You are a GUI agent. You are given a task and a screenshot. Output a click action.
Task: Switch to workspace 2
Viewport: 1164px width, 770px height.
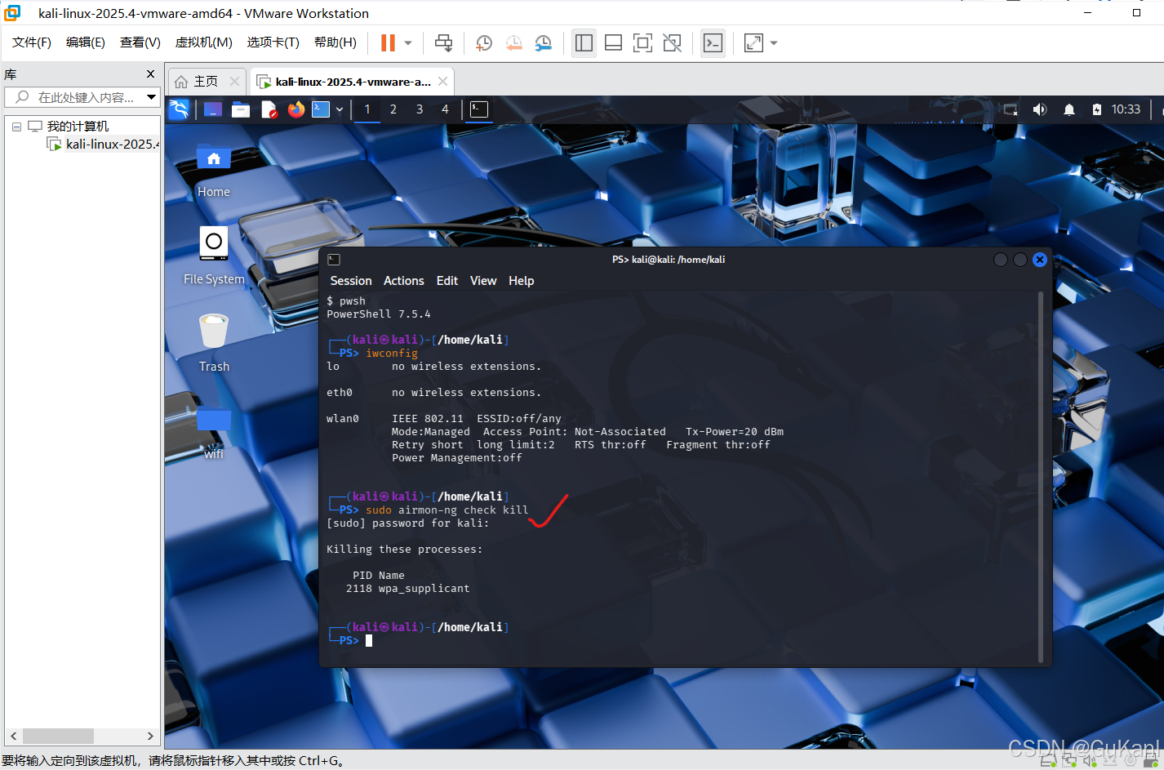393,109
